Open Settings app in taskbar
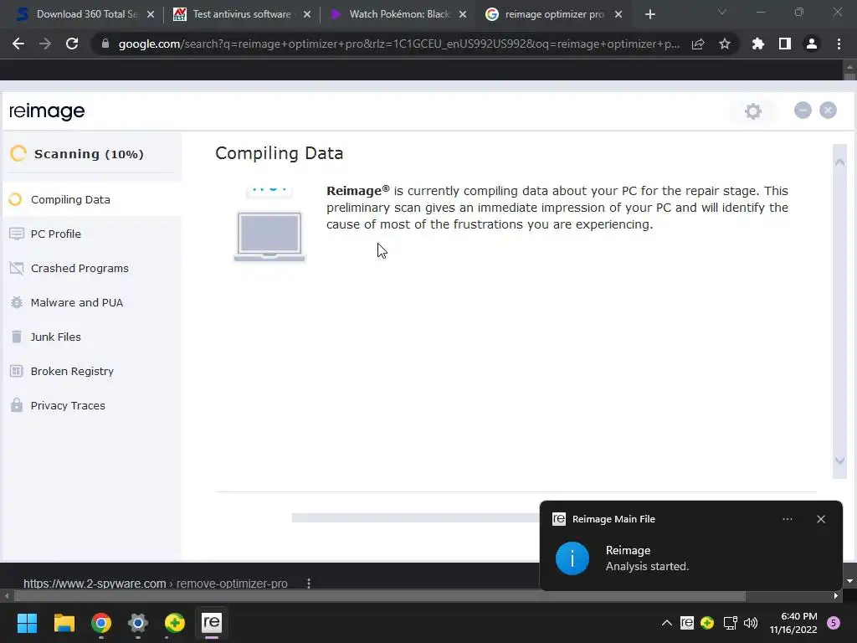This screenshot has height=643, width=857. pyautogui.click(x=138, y=623)
